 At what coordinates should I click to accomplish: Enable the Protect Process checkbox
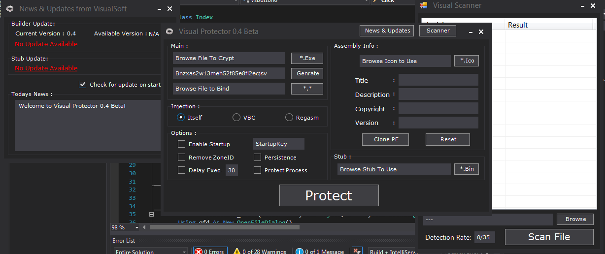pyautogui.click(x=258, y=170)
